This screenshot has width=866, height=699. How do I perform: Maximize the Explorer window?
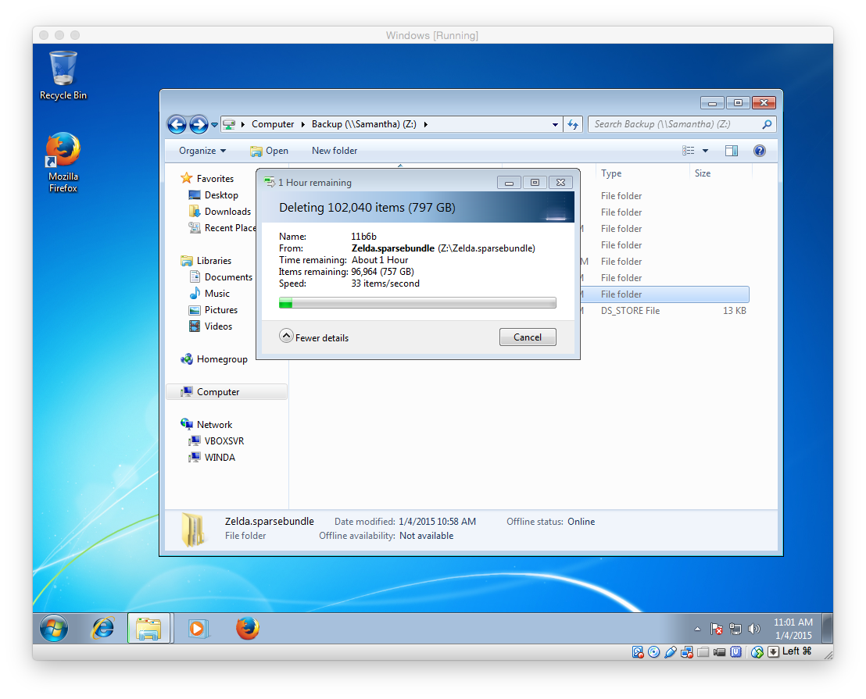click(738, 102)
